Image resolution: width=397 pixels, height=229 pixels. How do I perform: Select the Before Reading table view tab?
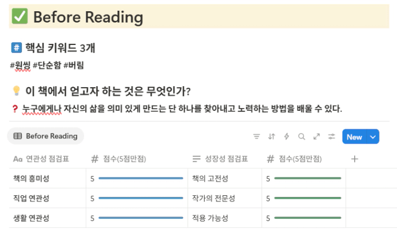click(x=46, y=136)
